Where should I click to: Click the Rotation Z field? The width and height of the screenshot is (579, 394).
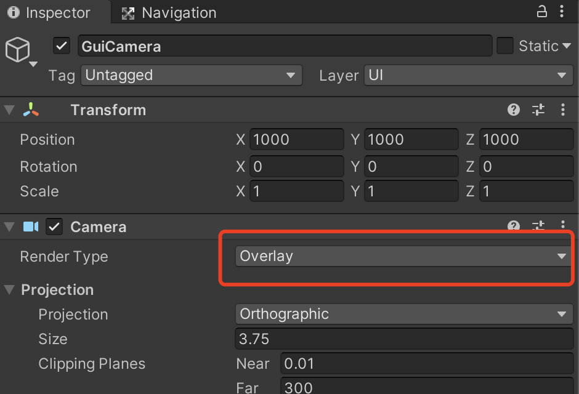526,166
